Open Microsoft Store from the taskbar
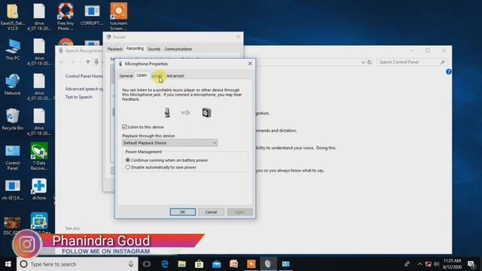Viewport: 482px width, 271px height. (x=199, y=264)
